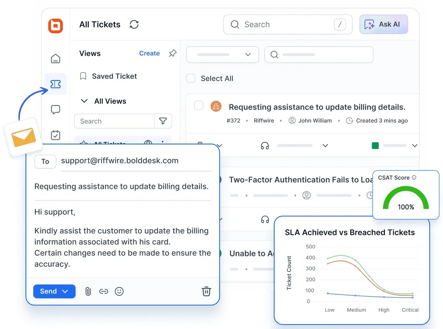
Task: Pin the Views panel
Action: (x=172, y=53)
